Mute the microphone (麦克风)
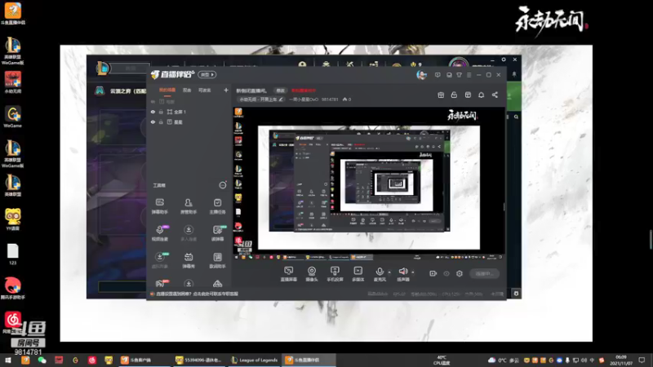 [380, 274]
